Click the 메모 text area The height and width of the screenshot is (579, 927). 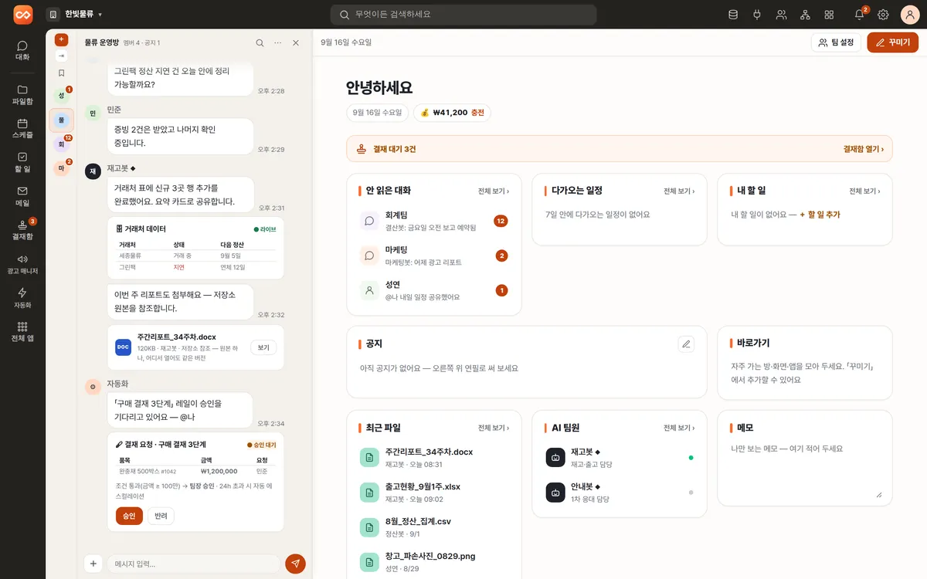click(805, 469)
